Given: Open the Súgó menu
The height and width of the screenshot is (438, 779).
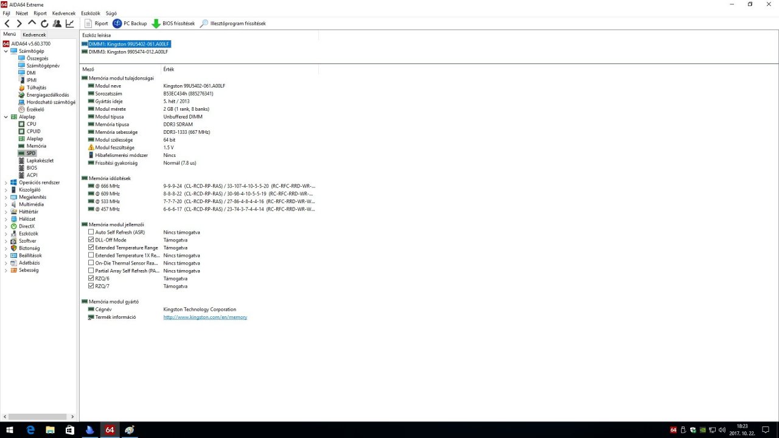Looking at the screenshot, I should tap(111, 13).
